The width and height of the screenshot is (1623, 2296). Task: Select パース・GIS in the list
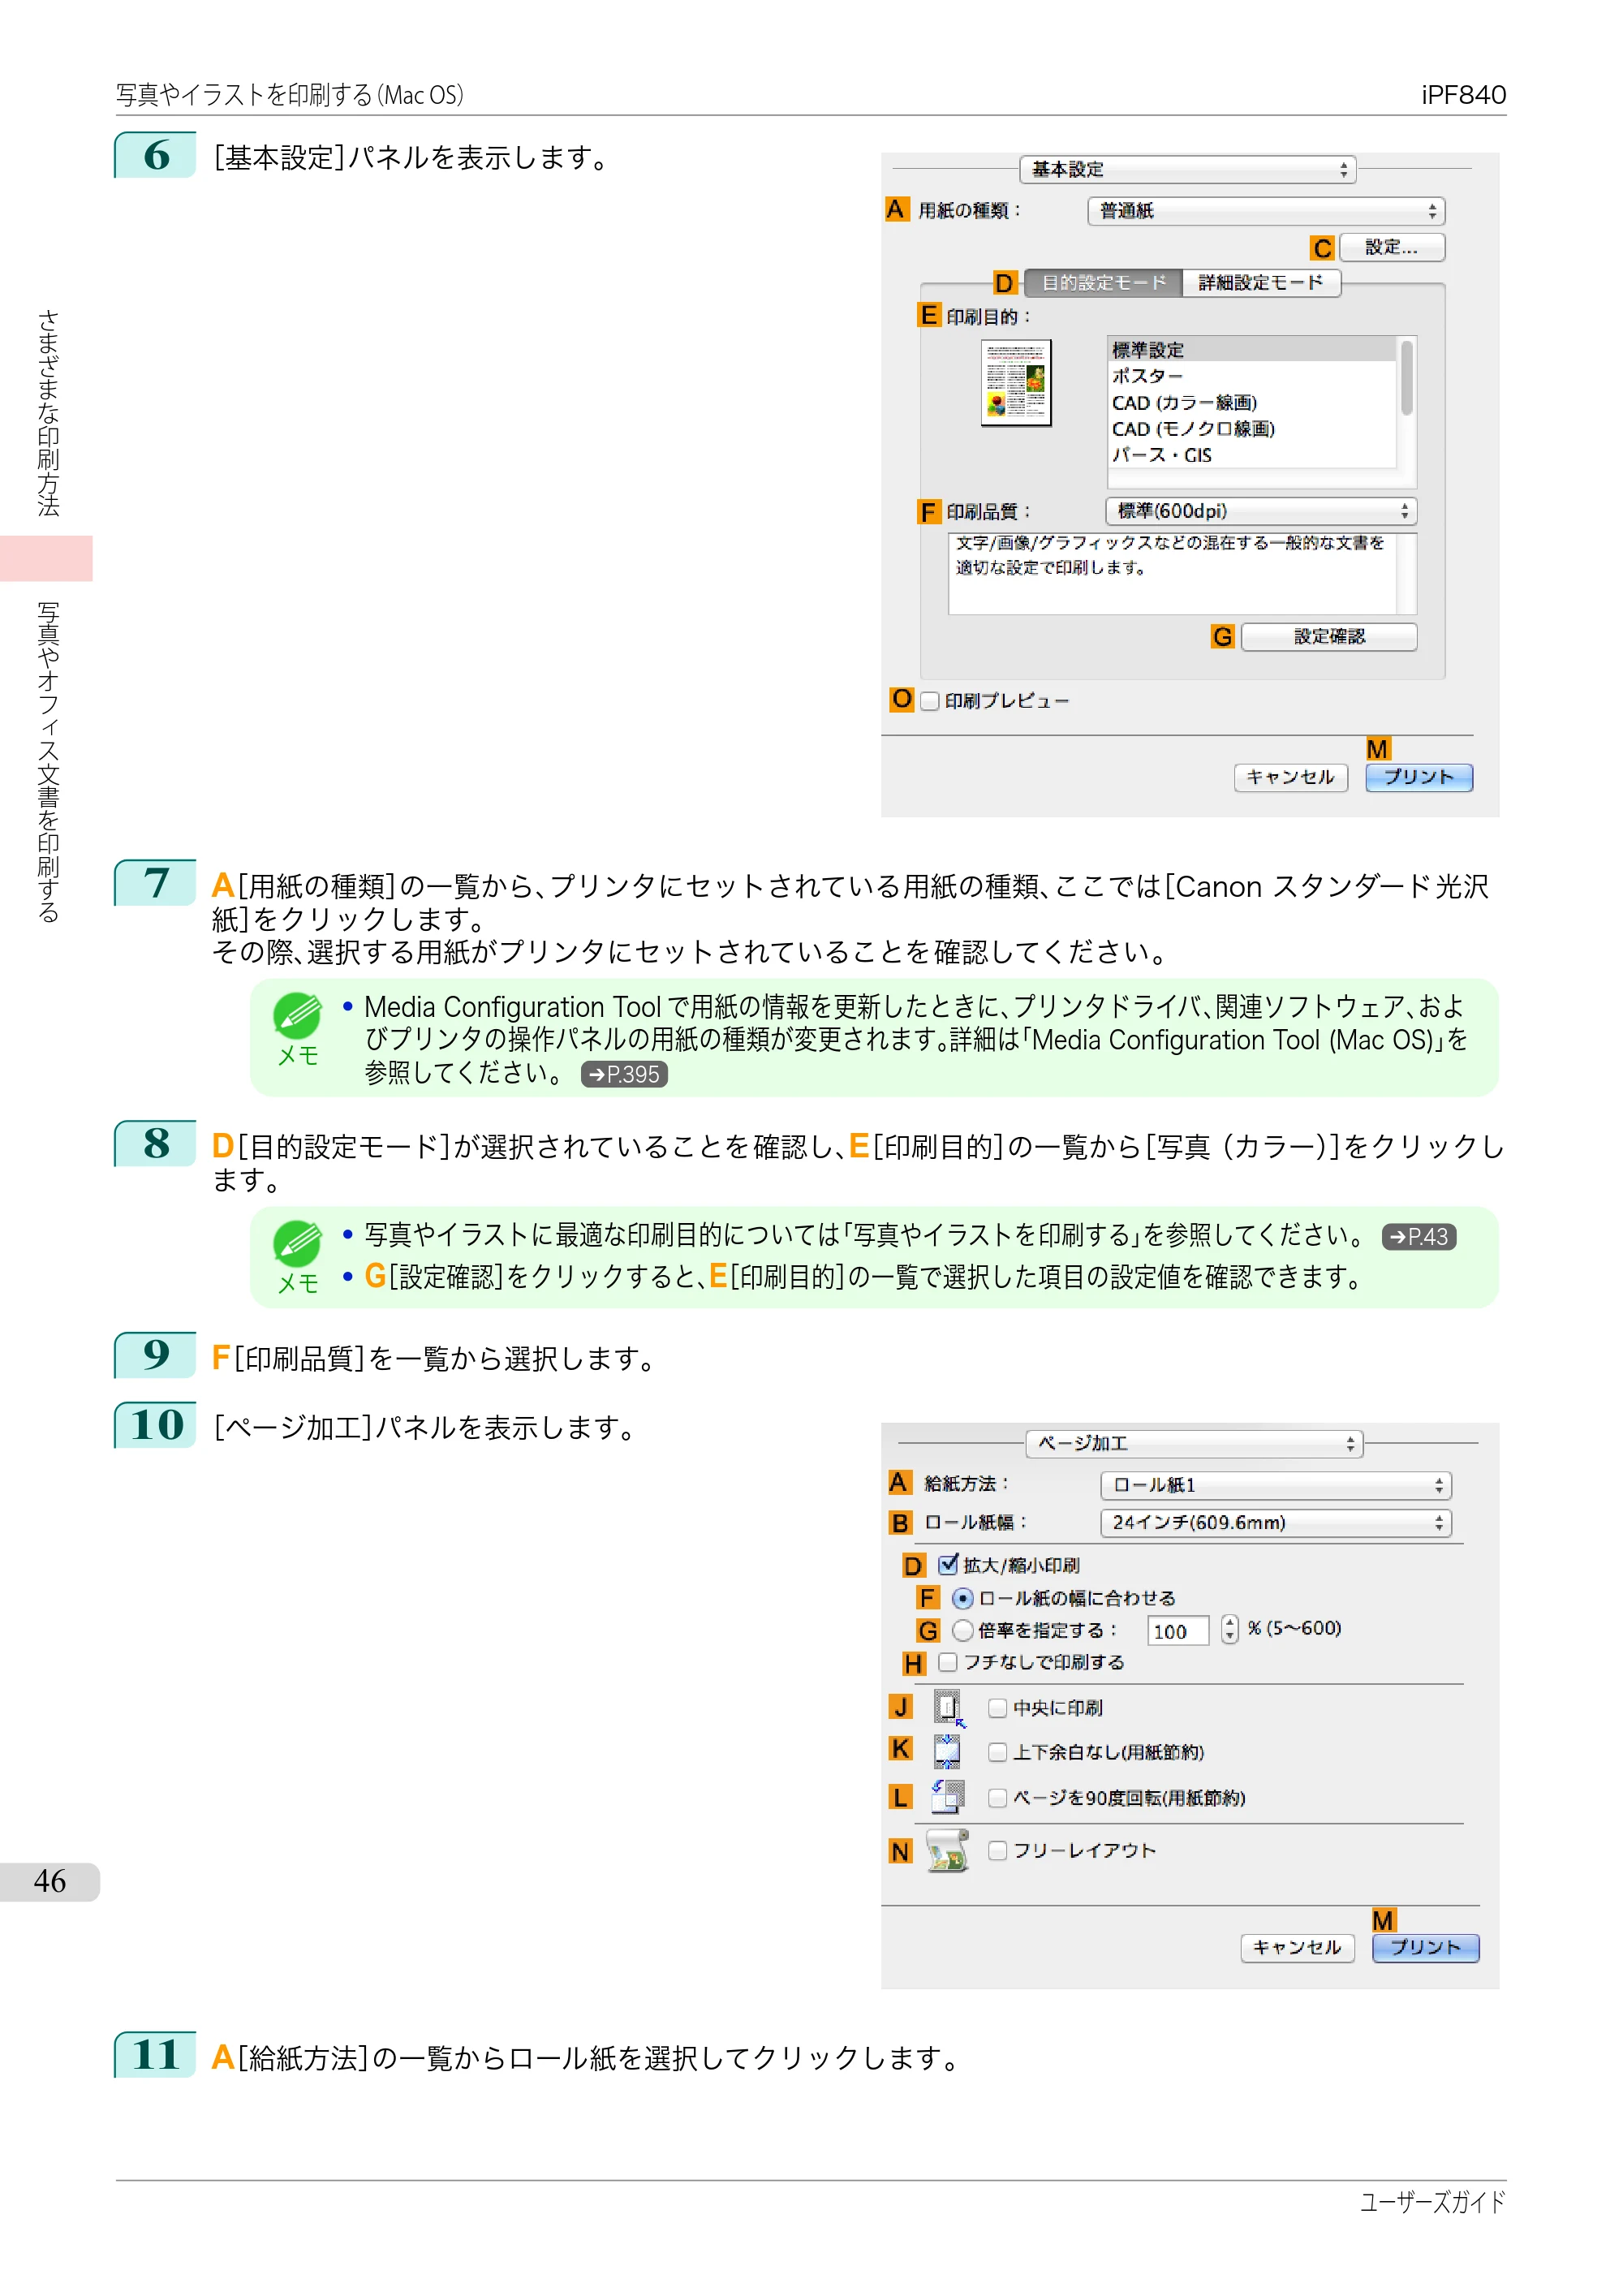(1252, 454)
